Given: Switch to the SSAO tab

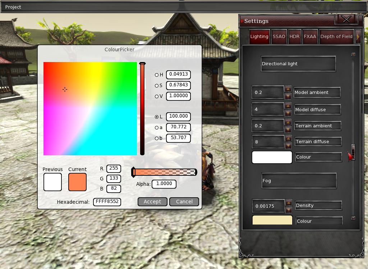Looking at the screenshot, I should [279, 37].
